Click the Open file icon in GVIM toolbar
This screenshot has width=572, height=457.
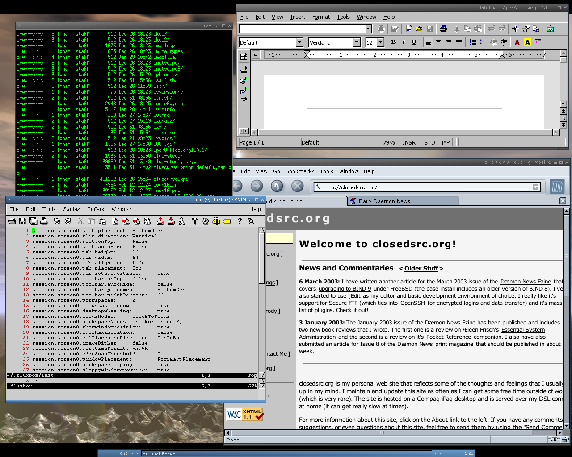pos(12,221)
